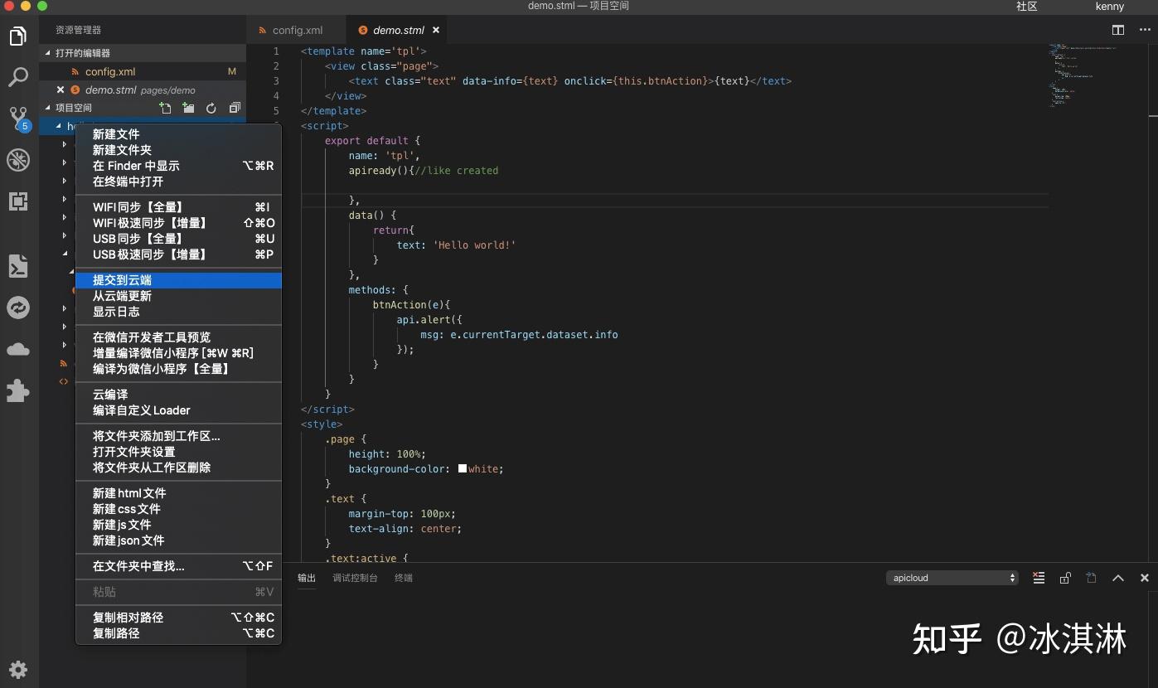Open the output log file icon
Screen dimensions: 1158x688
(1092, 578)
